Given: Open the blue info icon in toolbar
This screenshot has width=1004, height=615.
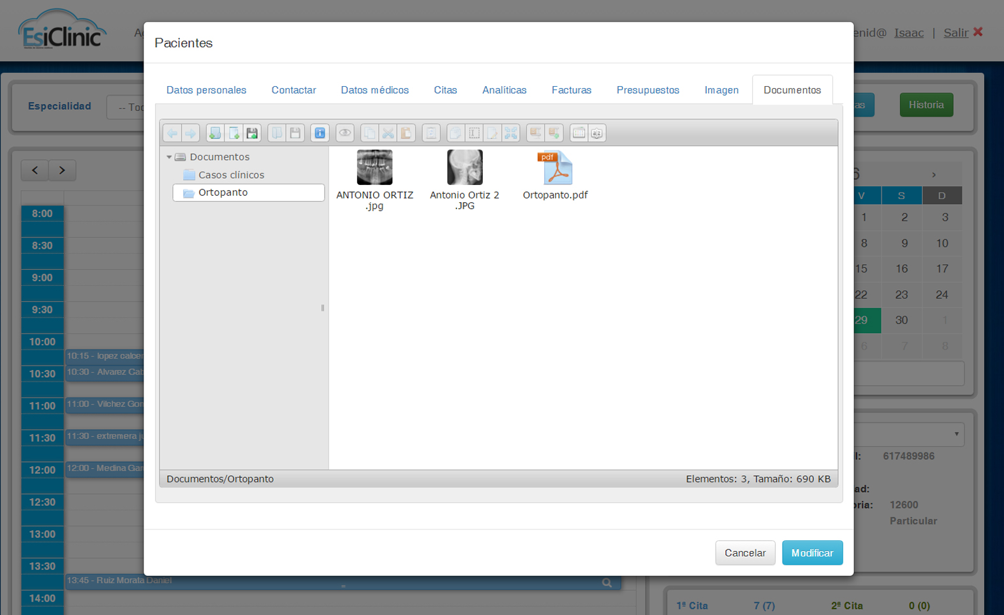Looking at the screenshot, I should tap(320, 133).
